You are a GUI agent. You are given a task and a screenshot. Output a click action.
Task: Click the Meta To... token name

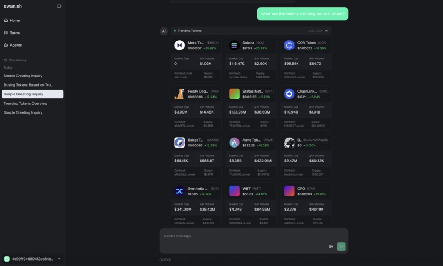[x=196, y=43]
